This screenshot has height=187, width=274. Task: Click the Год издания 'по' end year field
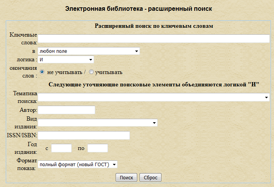pos(97,148)
